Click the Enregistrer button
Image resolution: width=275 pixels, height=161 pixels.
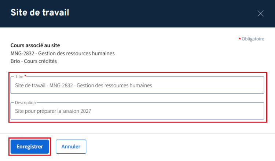[x=30, y=146]
